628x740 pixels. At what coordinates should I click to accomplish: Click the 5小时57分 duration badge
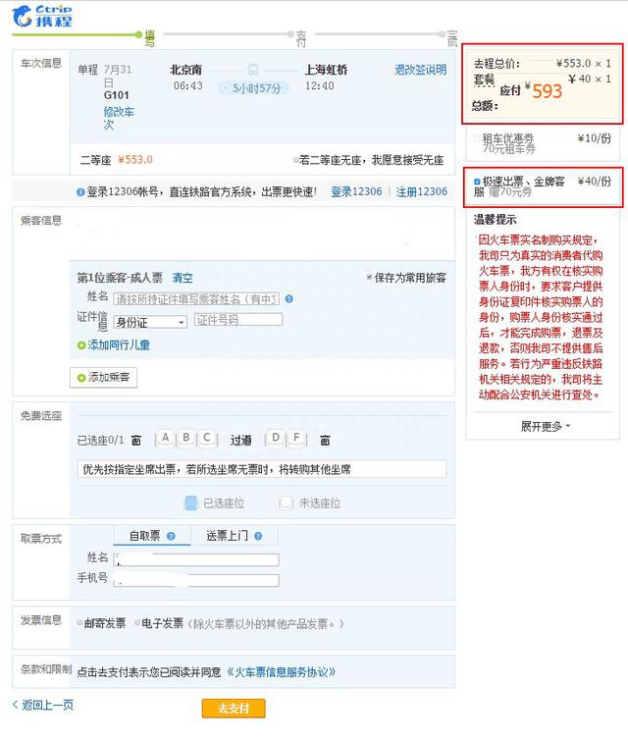(253, 87)
